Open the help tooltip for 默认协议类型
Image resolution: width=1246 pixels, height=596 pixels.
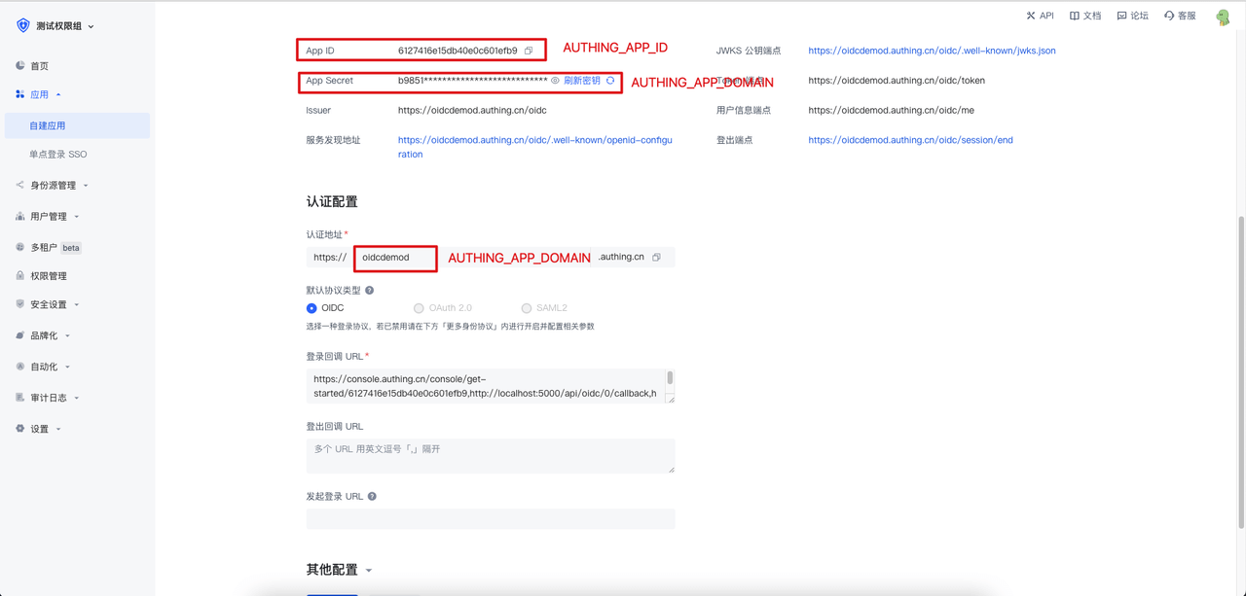(369, 291)
